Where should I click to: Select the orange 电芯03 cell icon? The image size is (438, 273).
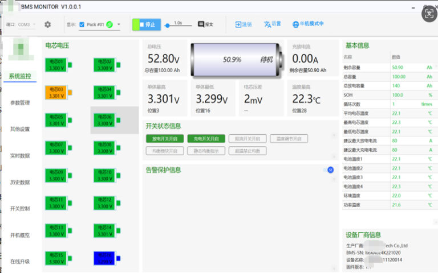point(56,93)
